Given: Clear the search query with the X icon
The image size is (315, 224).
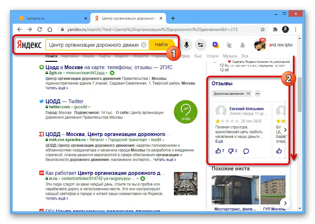Looking at the screenshot, I should pos(144,45).
